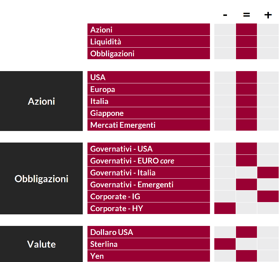Screen dimensions: 279x262
Task: Click the Governativi - EURO core row
Action: point(149,161)
